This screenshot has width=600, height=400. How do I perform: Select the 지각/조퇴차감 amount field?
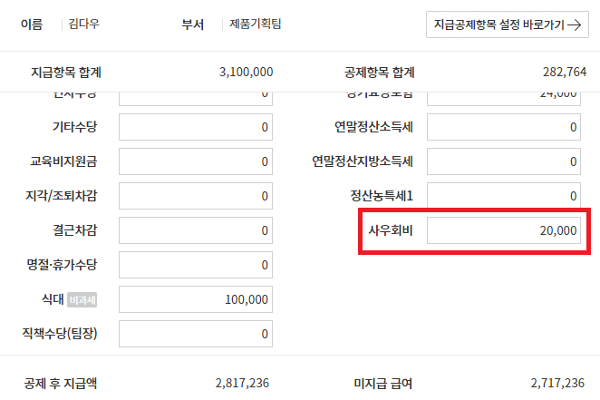click(196, 196)
